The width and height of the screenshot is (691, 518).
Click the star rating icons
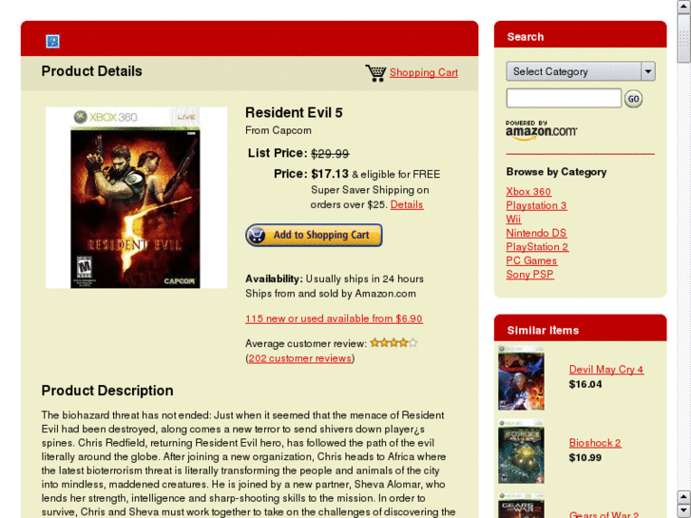(393, 342)
